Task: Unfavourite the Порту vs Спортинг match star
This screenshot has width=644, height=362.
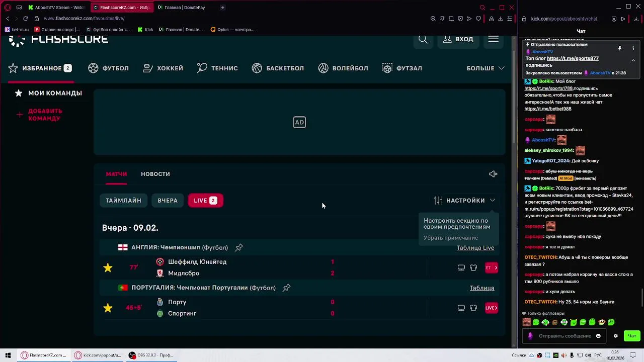Action: point(108,308)
